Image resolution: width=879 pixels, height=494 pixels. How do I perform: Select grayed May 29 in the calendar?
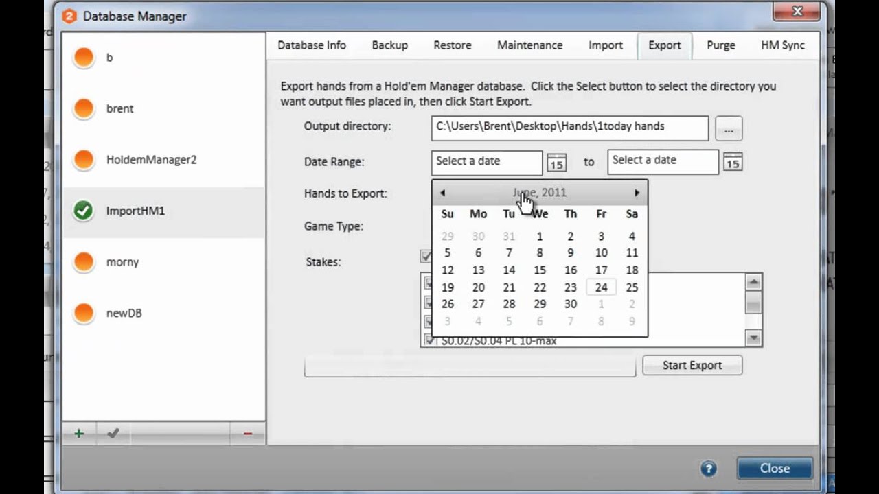tap(448, 236)
